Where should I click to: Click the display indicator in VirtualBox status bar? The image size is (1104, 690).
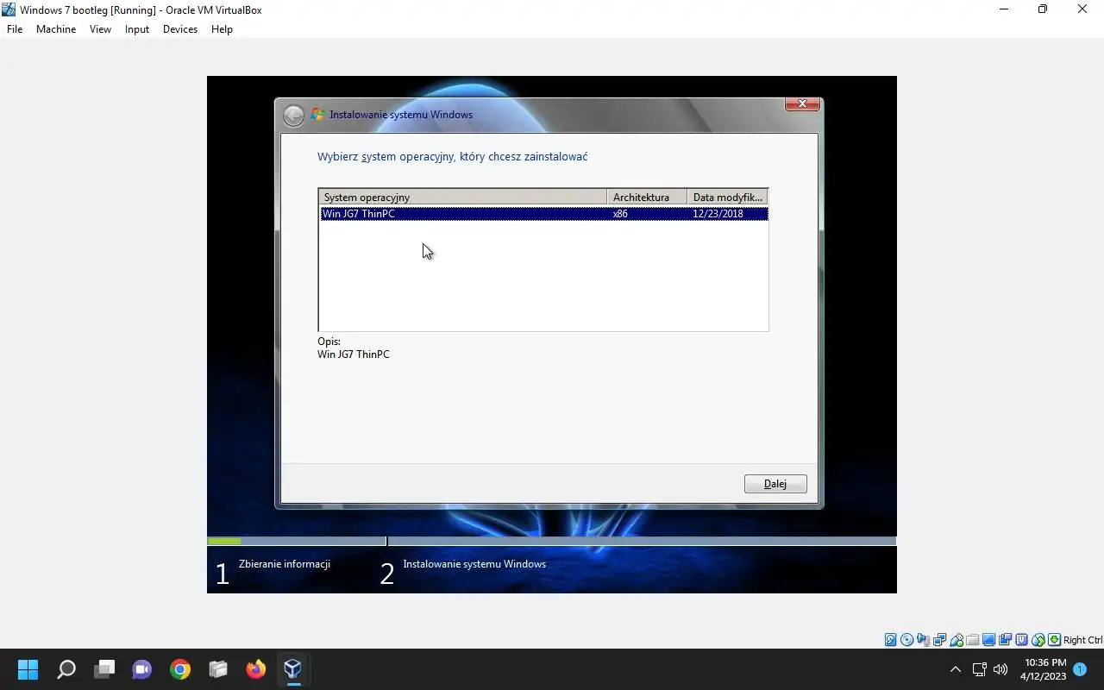(989, 640)
